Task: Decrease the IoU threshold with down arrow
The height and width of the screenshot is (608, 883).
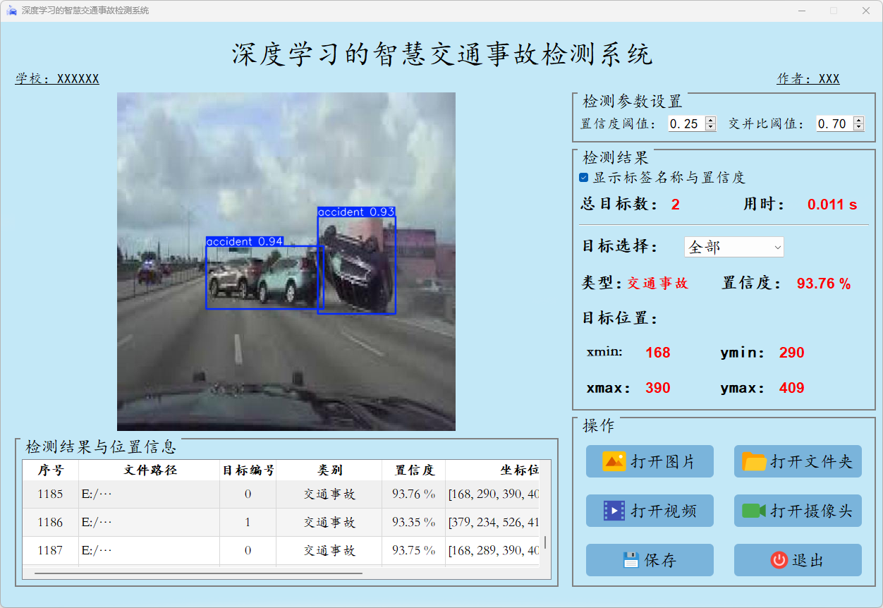Action: pos(858,127)
